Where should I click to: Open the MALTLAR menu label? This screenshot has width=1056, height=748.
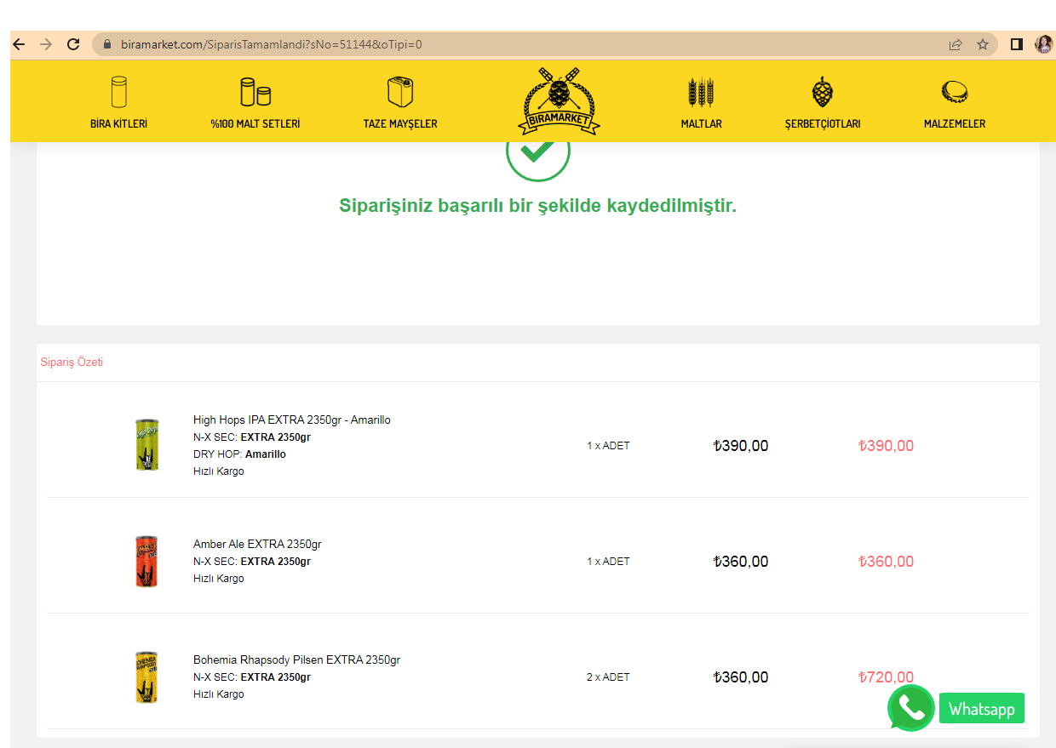(702, 124)
